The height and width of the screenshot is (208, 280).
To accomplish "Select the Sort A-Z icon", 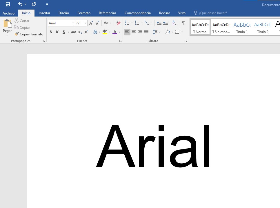I will pyautogui.click(x=174, y=23).
